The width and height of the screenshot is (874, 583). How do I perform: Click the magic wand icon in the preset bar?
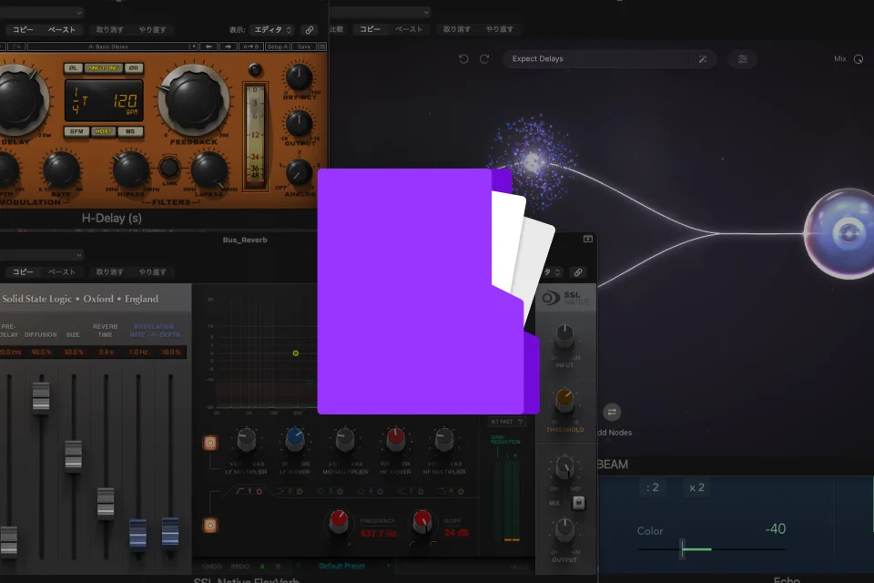coord(702,59)
